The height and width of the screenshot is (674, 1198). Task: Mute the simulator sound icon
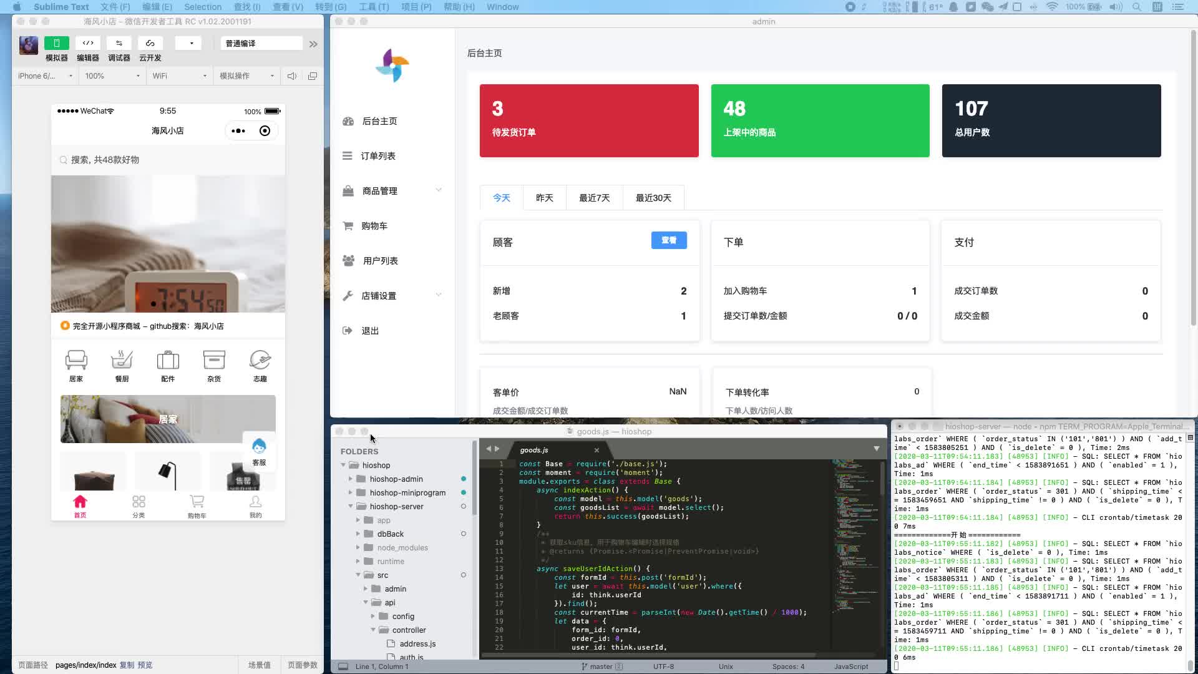click(291, 76)
